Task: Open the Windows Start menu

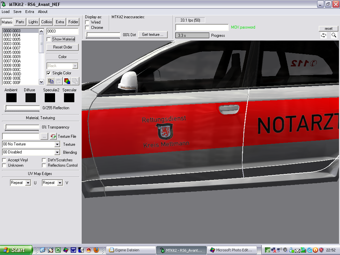Action: (16, 250)
